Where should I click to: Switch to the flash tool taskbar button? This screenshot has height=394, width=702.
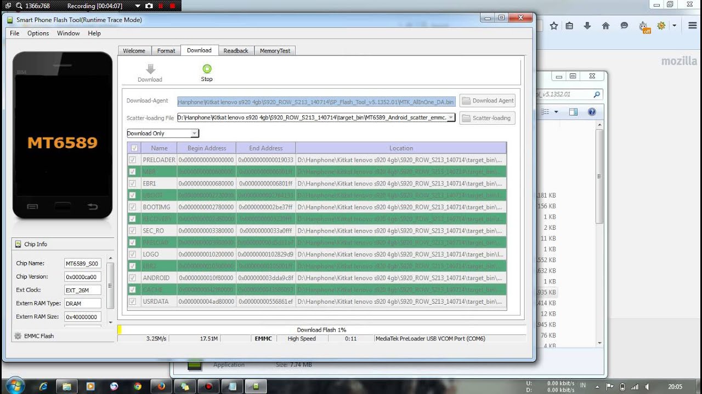tap(256, 386)
